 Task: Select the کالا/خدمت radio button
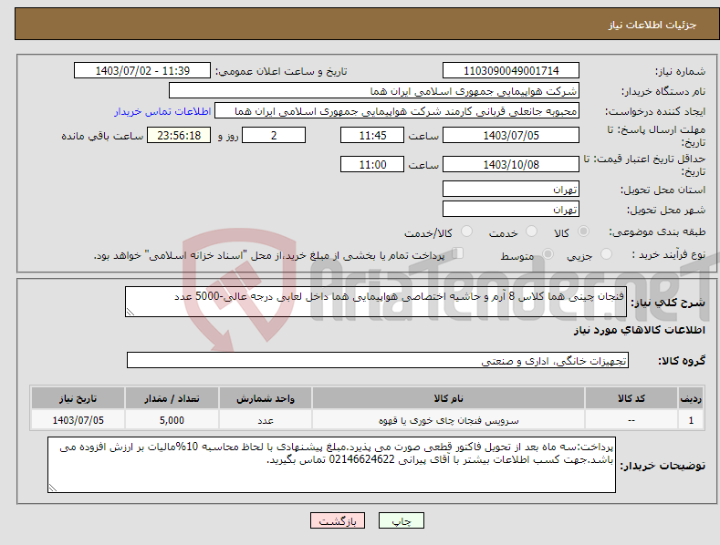click(x=466, y=231)
